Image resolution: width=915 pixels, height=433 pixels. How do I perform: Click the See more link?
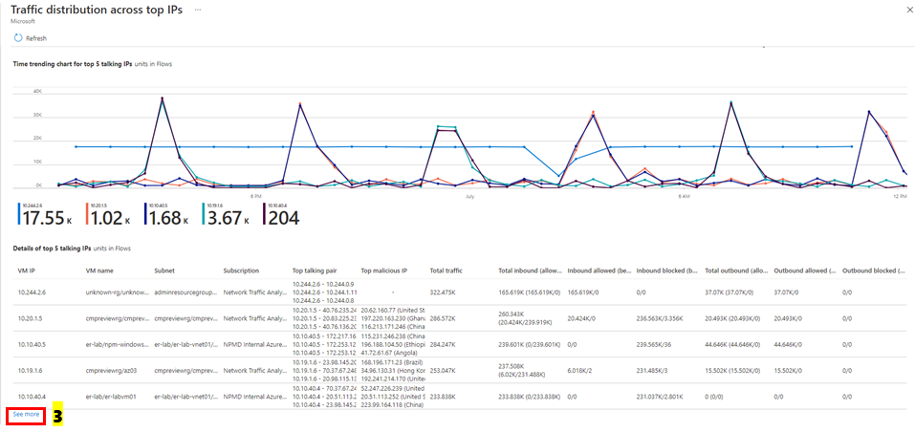26,414
